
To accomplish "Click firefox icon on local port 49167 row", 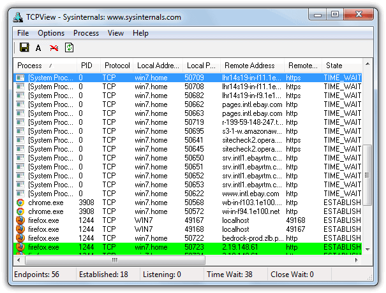I will click(x=20, y=220).
